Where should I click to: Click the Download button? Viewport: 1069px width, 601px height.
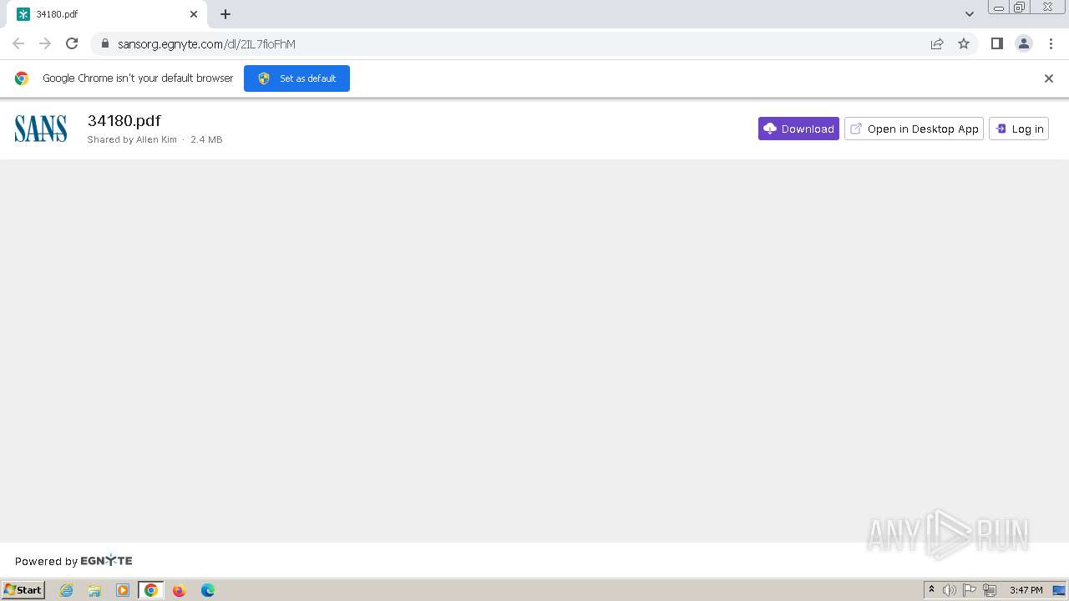click(x=798, y=129)
